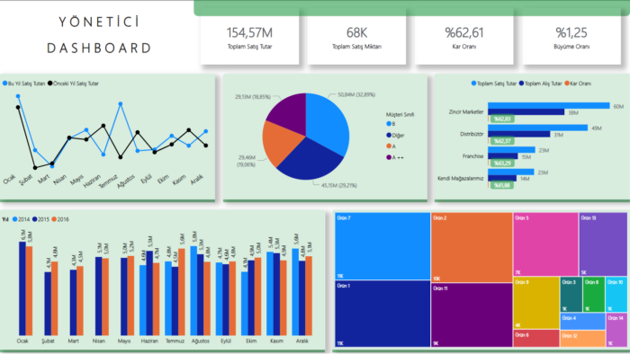Click the 154,57M Toplam Satış Tutar card
The image size is (630, 354).
249,40
